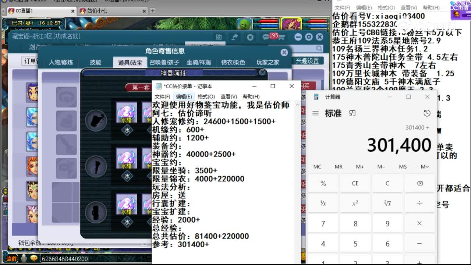Toggle calculator keep-on-top mode icon

click(353, 113)
